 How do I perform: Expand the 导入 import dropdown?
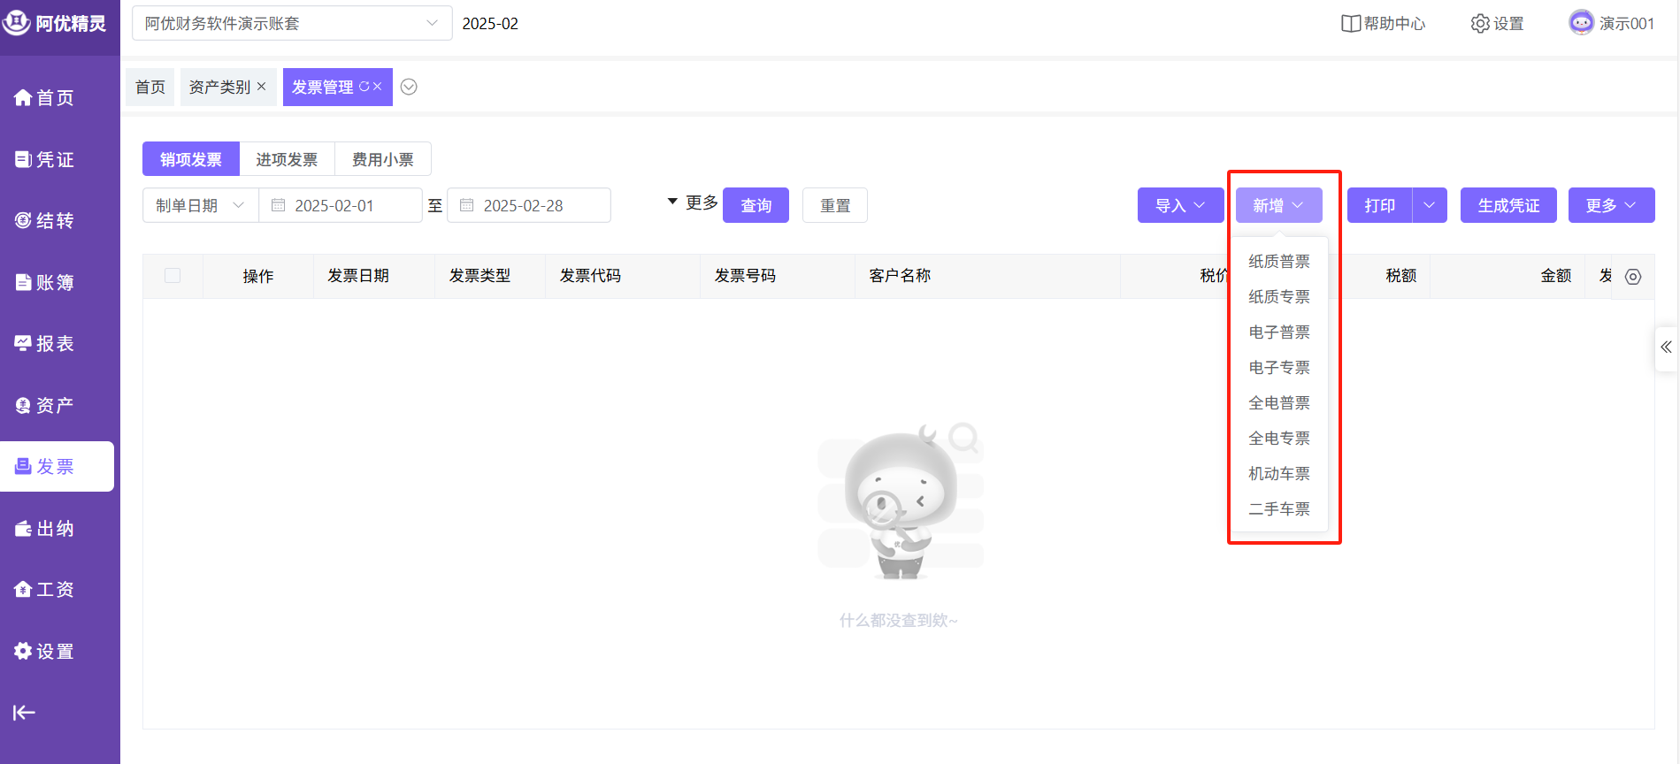pyautogui.click(x=1180, y=205)
